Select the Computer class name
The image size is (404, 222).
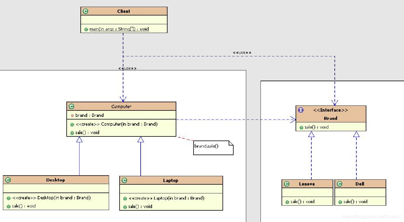pos(121,107)
